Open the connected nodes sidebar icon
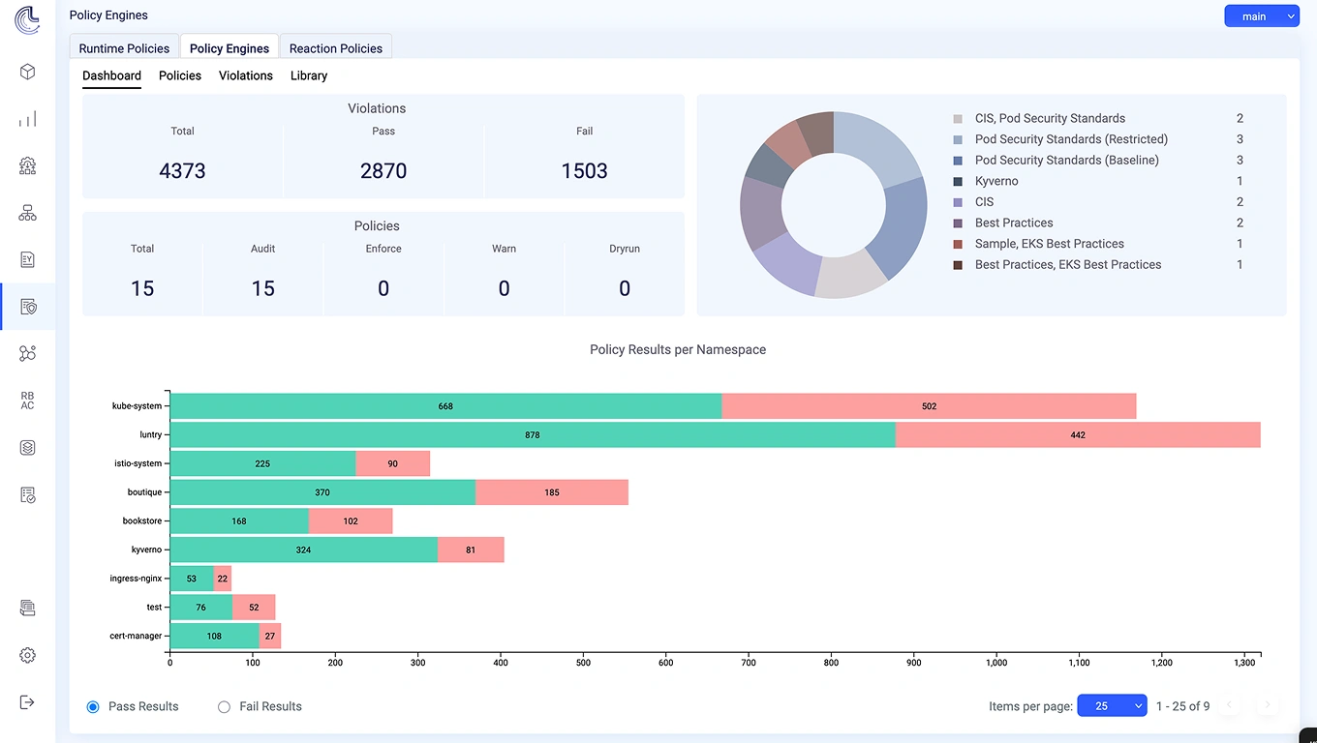Image resolution: width=1317 pixels, height=743 pixels. click(27, 354)
